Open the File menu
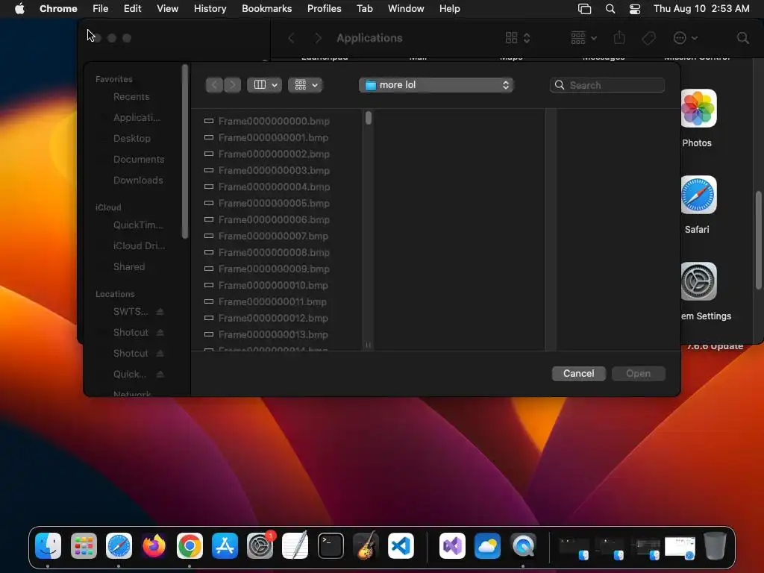The image size is (764, 573). [x=101, y=9]
